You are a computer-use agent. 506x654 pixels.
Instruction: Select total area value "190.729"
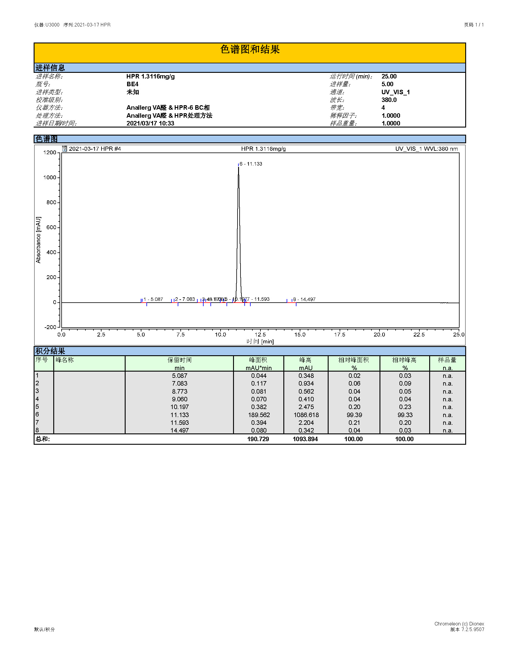[258, 439]
